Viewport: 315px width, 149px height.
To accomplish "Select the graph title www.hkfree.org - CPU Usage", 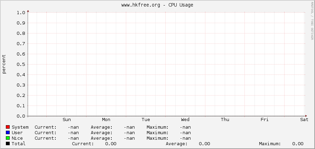I will (x=157, y=5).
